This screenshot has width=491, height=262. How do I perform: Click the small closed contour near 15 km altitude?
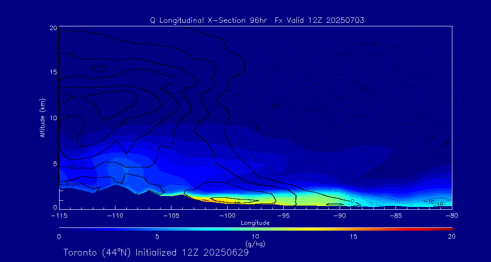tap(99, 69)
